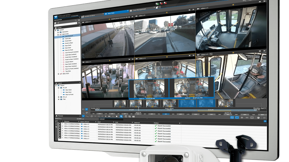Toggle the audio speaker icon
289x162 pixels.
click(x=264, y=118)
